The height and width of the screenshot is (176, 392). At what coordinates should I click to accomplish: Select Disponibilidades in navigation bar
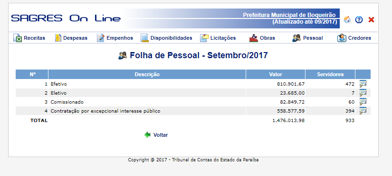[x=166, y=38]
